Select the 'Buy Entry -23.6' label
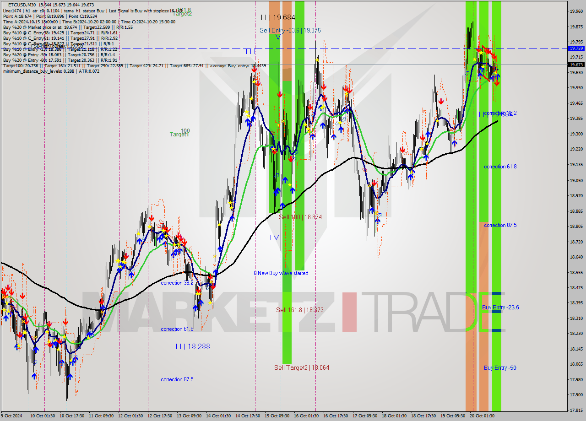 (500, 308)
